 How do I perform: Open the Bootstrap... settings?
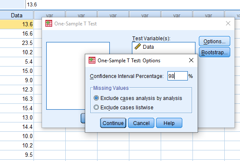pos(215,52)
